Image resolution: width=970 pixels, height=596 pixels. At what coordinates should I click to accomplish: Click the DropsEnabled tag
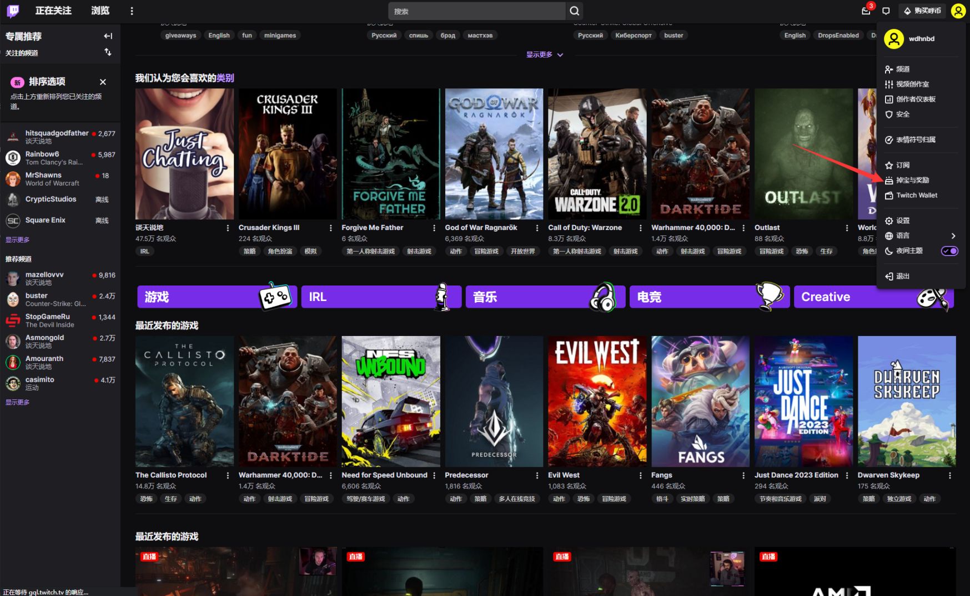point(838,36)
